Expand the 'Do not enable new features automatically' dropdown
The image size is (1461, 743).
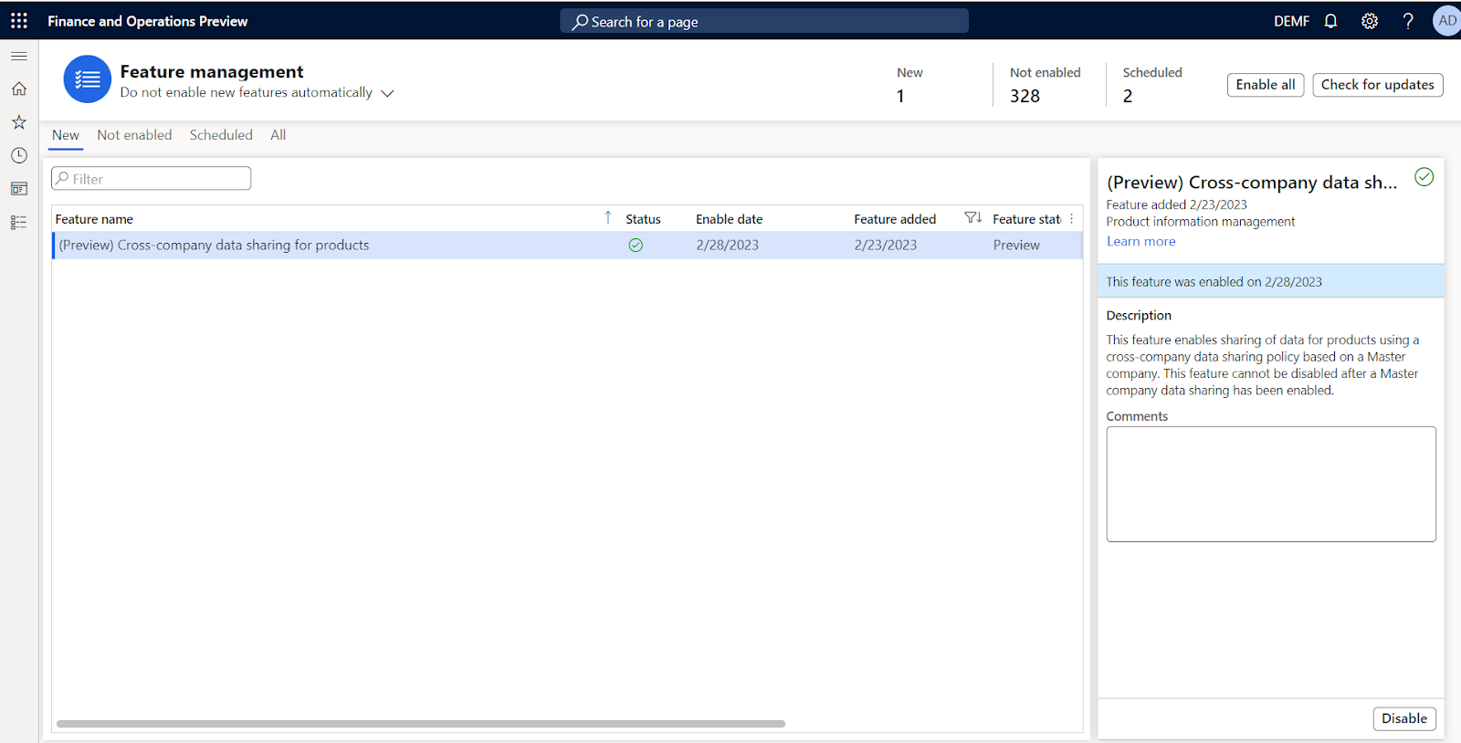tap(387, 93)
